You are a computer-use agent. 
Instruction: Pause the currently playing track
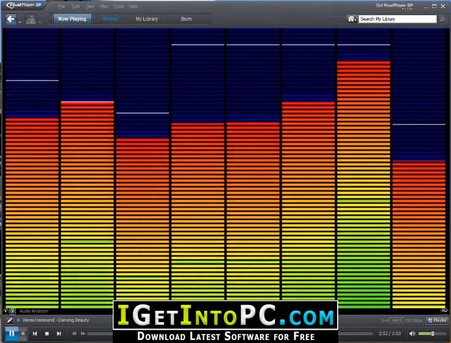[12, 334]
